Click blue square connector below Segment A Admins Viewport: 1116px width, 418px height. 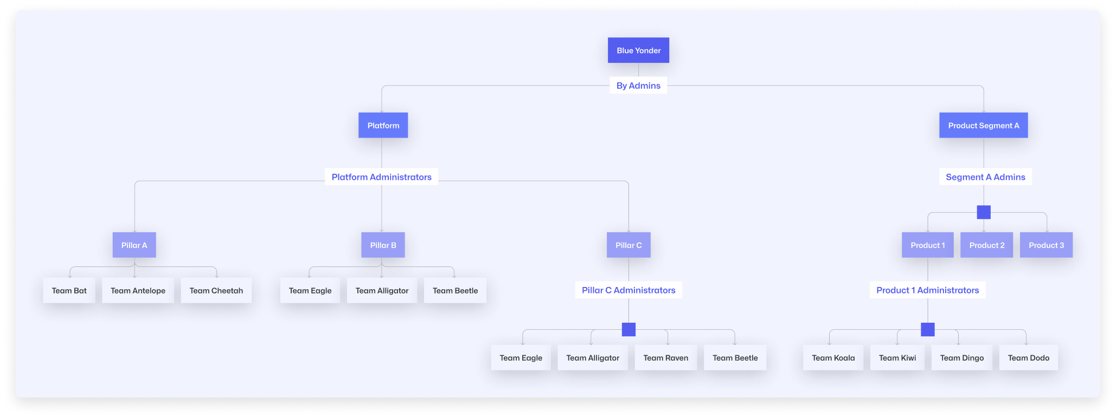coord(984,212)
